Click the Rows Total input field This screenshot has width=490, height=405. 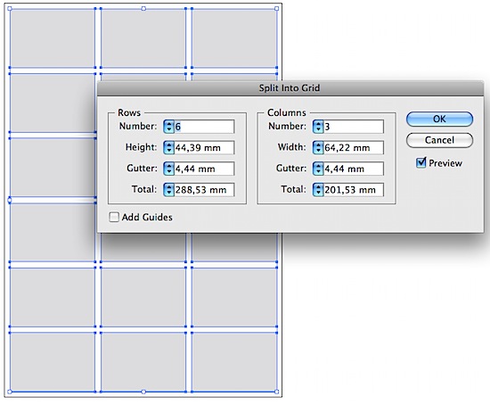[x=204, y=190]
